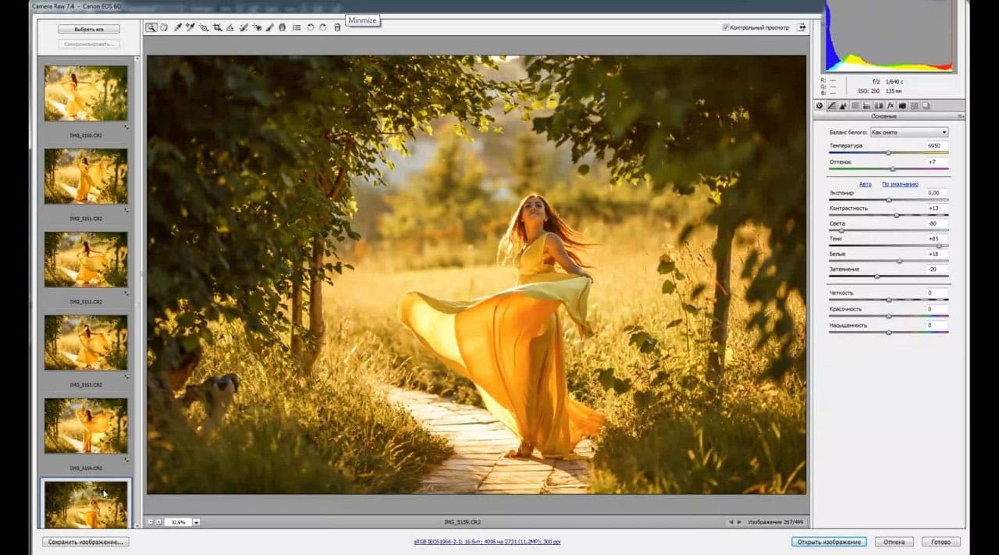
Task: Select thumbnail IMG_5152.CR2
Action: tap(86, 259)
